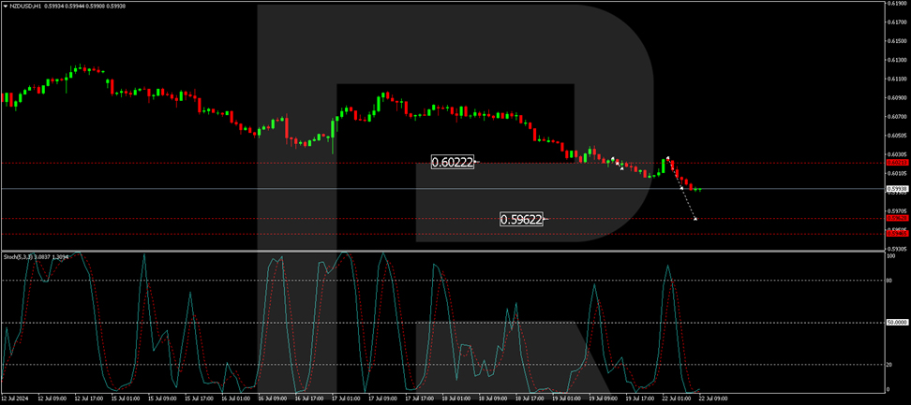Select the 0.59622 target price label box
Viewport: 911px width, 405px height.
click(522, 220)
